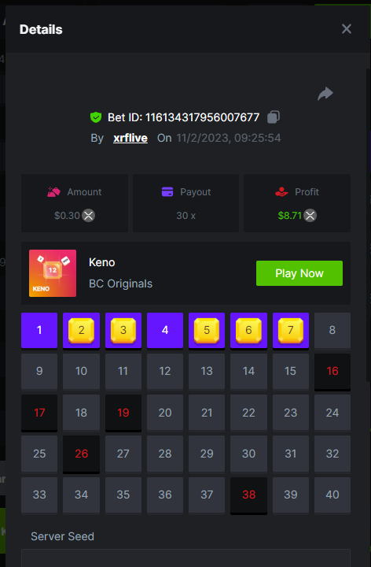Click the coin icon beside $8.71 profit

[x=310, y=216]
